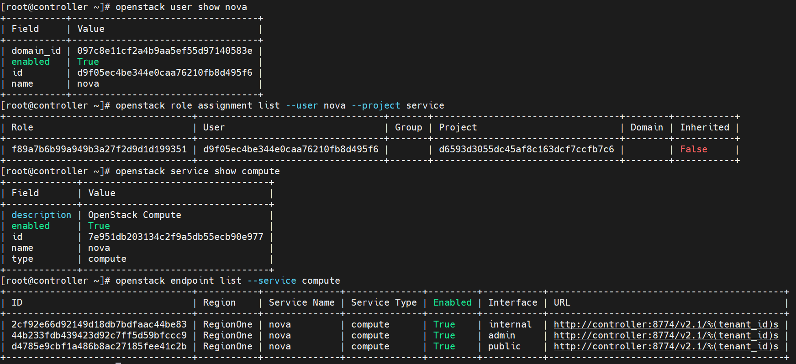This screenshot has height=364, width=796.
Task: Click the 'internal' interface value
Action: click(x=510, y=324)
